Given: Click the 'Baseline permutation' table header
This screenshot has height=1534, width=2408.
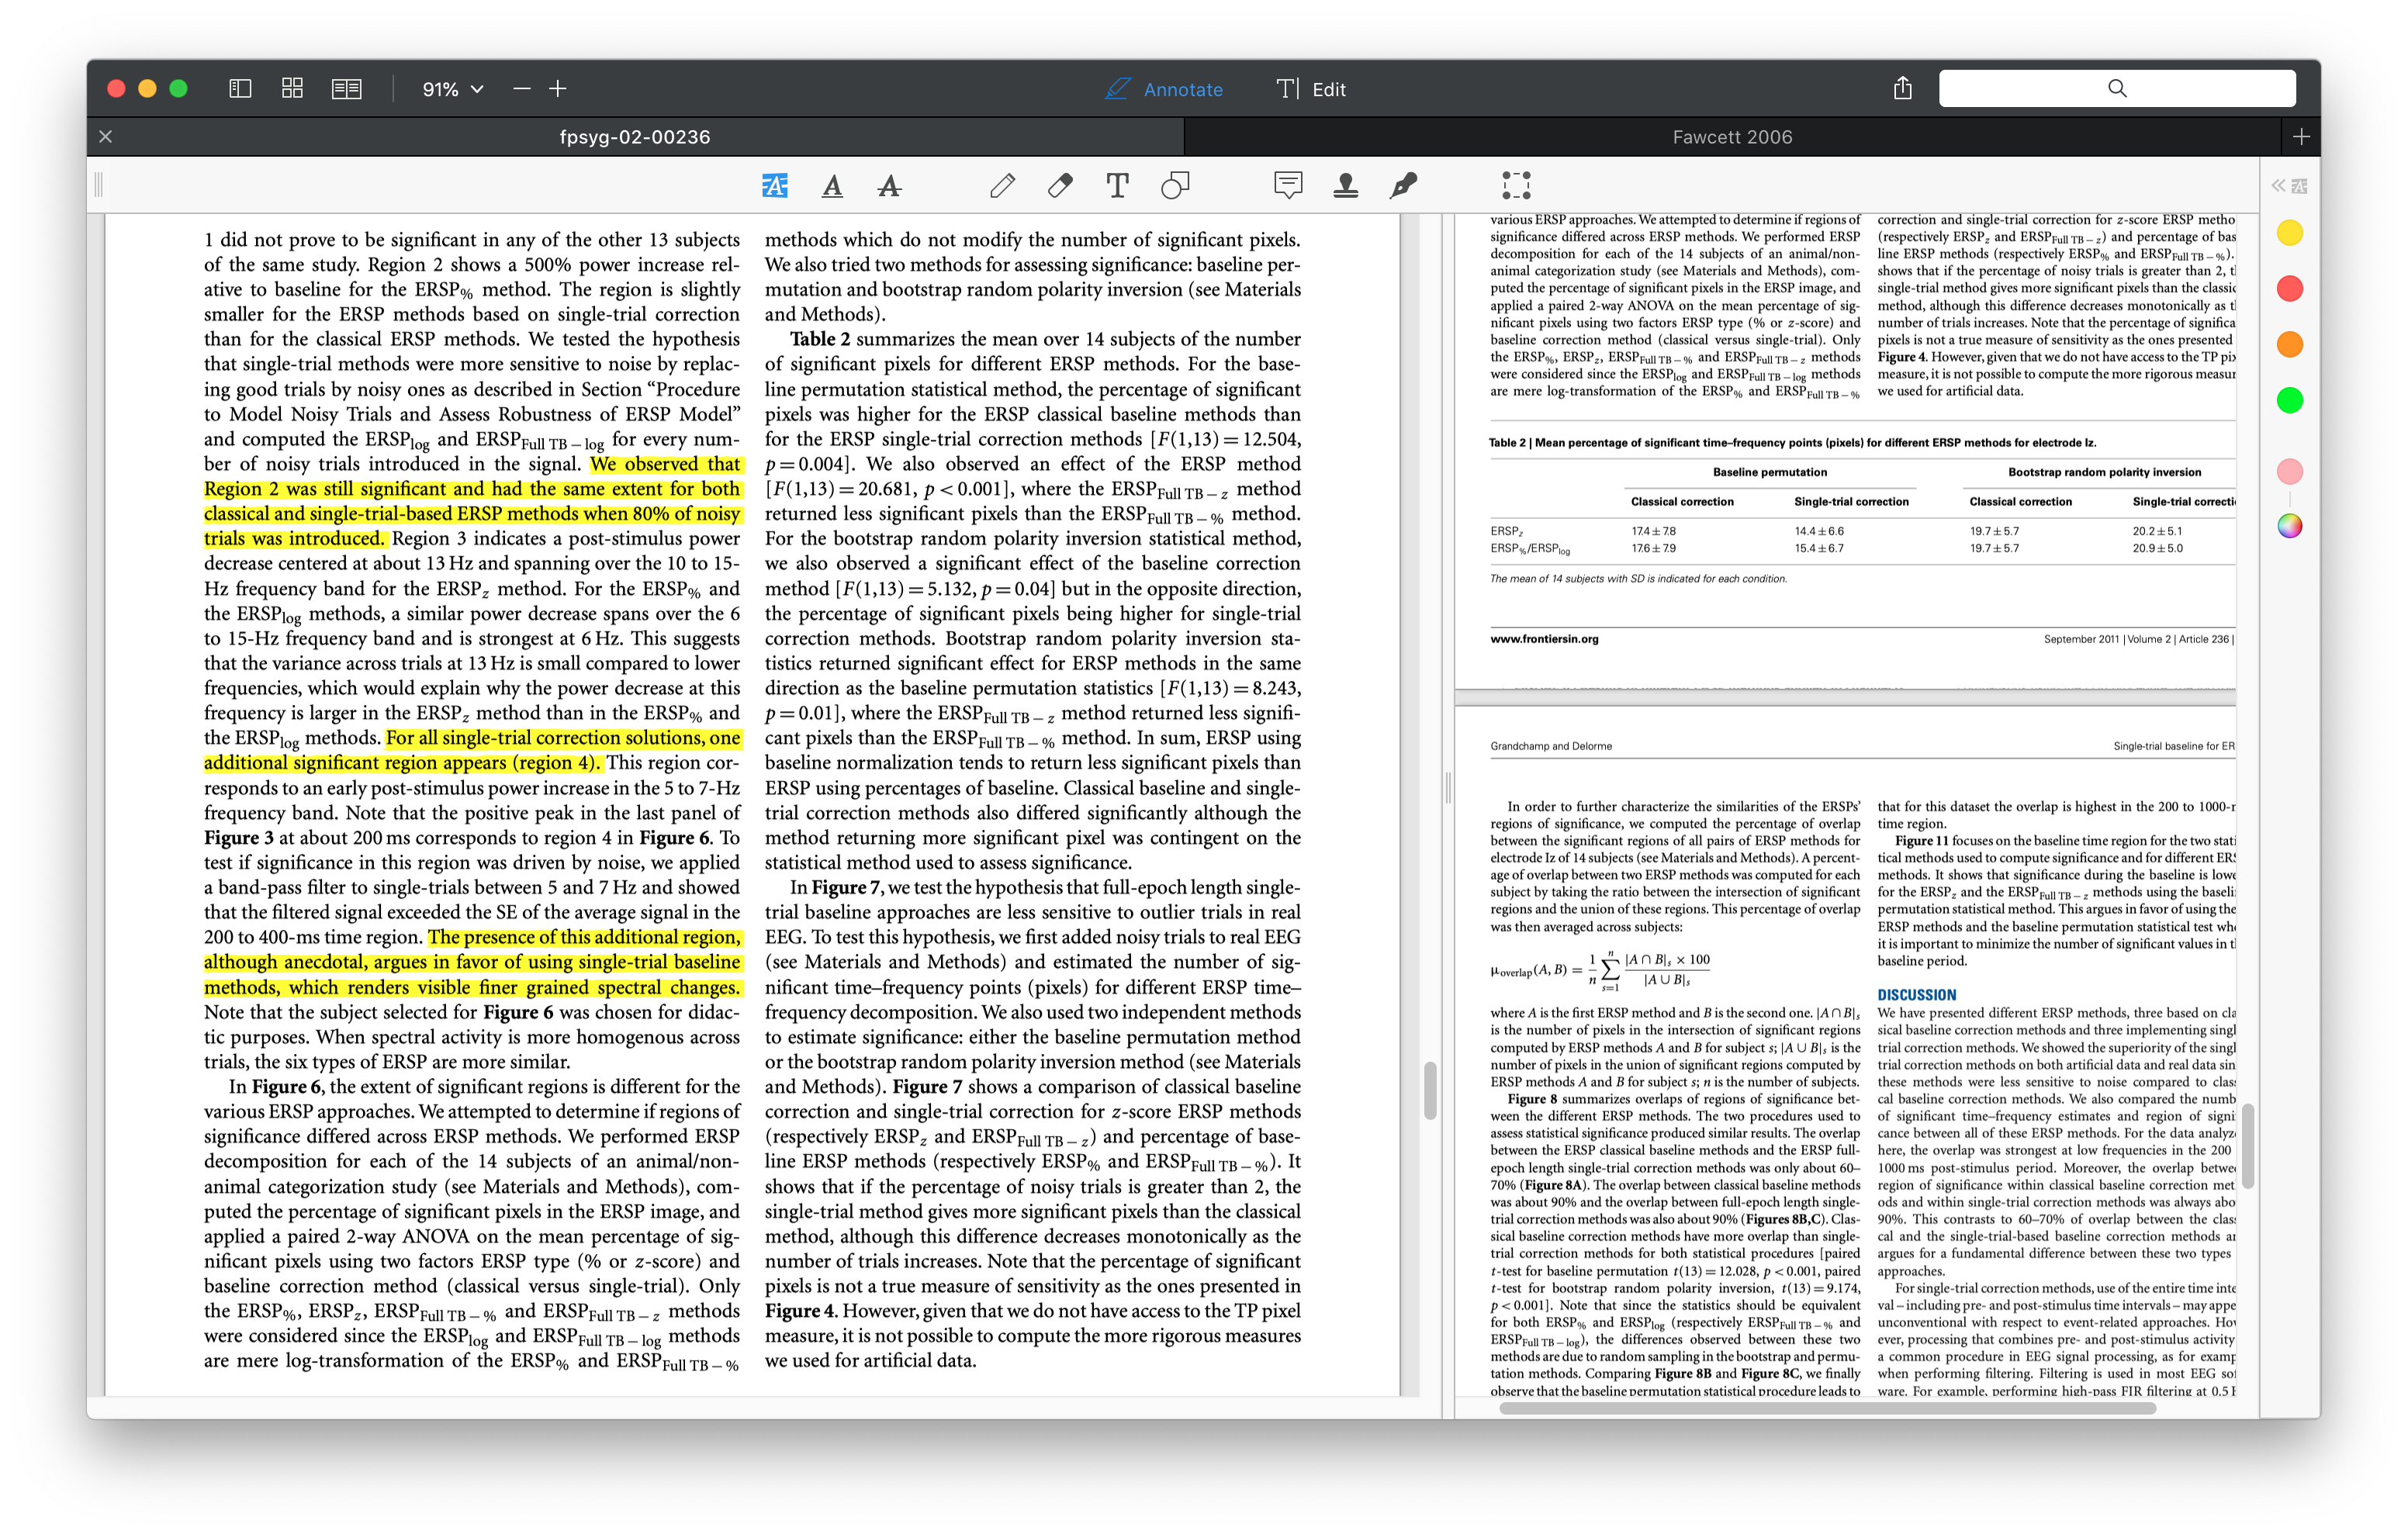Looking at the screenshot, I should click(x=1769, y=472).
